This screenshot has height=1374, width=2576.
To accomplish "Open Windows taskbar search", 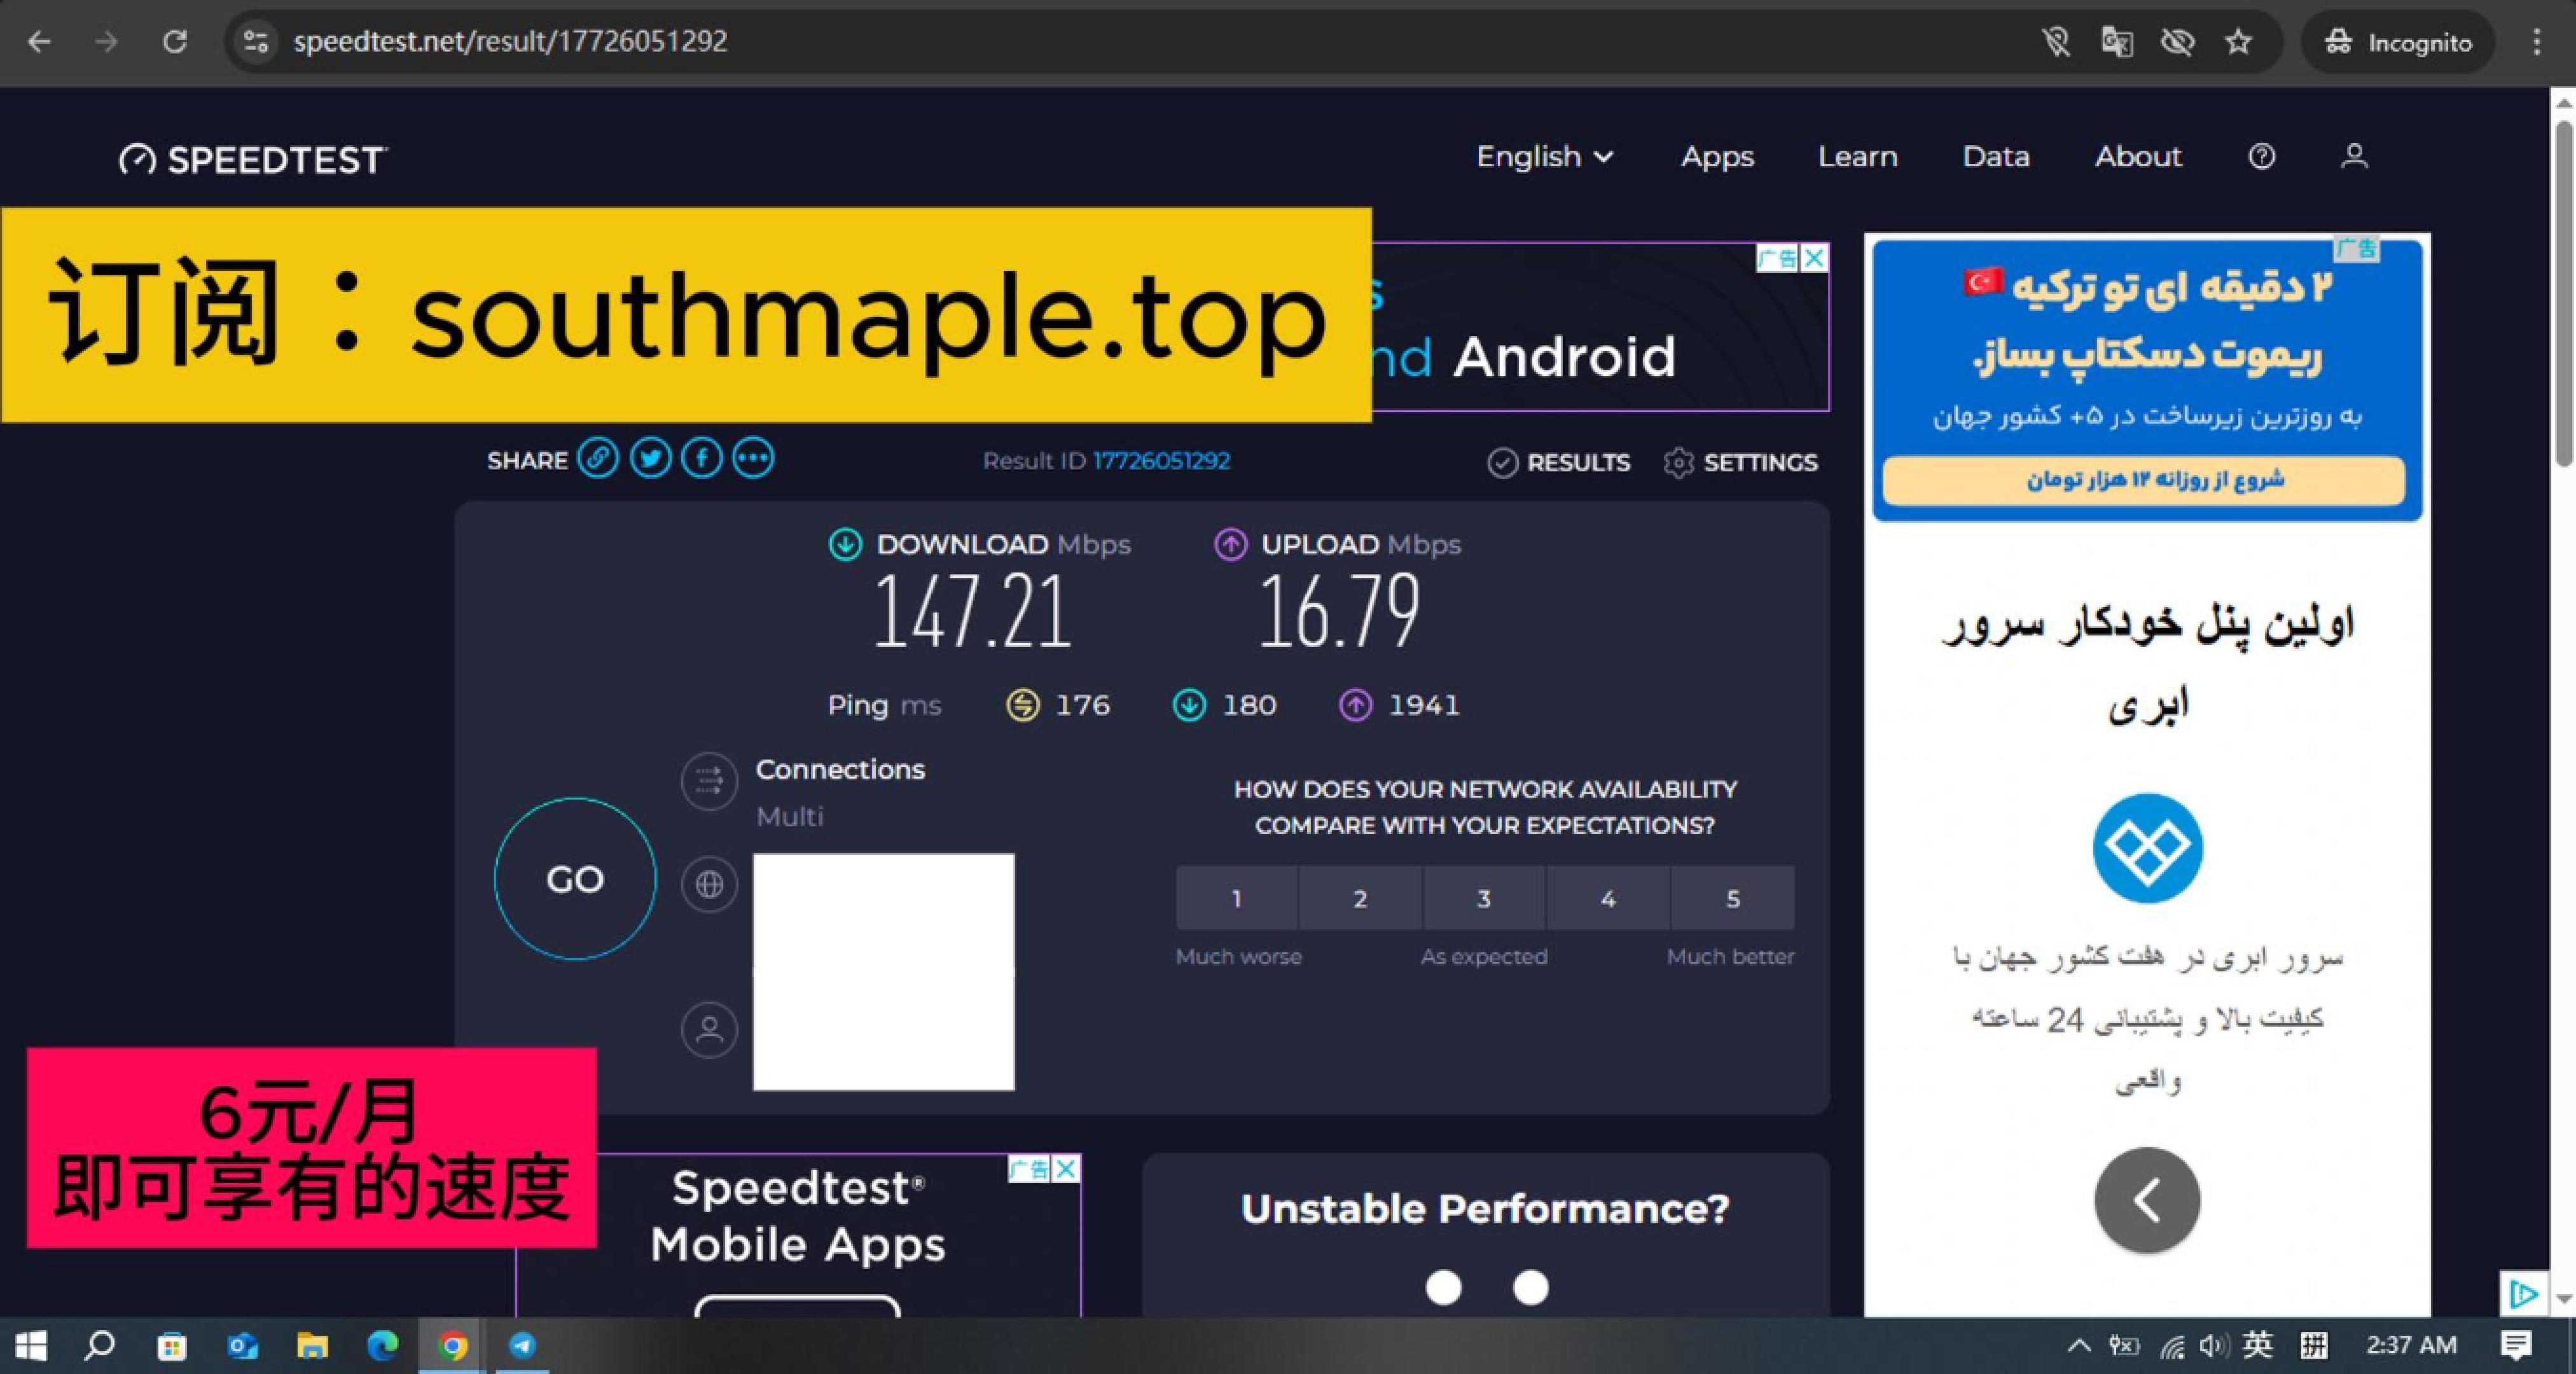I will pyautogui.click(x=99, y=1346).
